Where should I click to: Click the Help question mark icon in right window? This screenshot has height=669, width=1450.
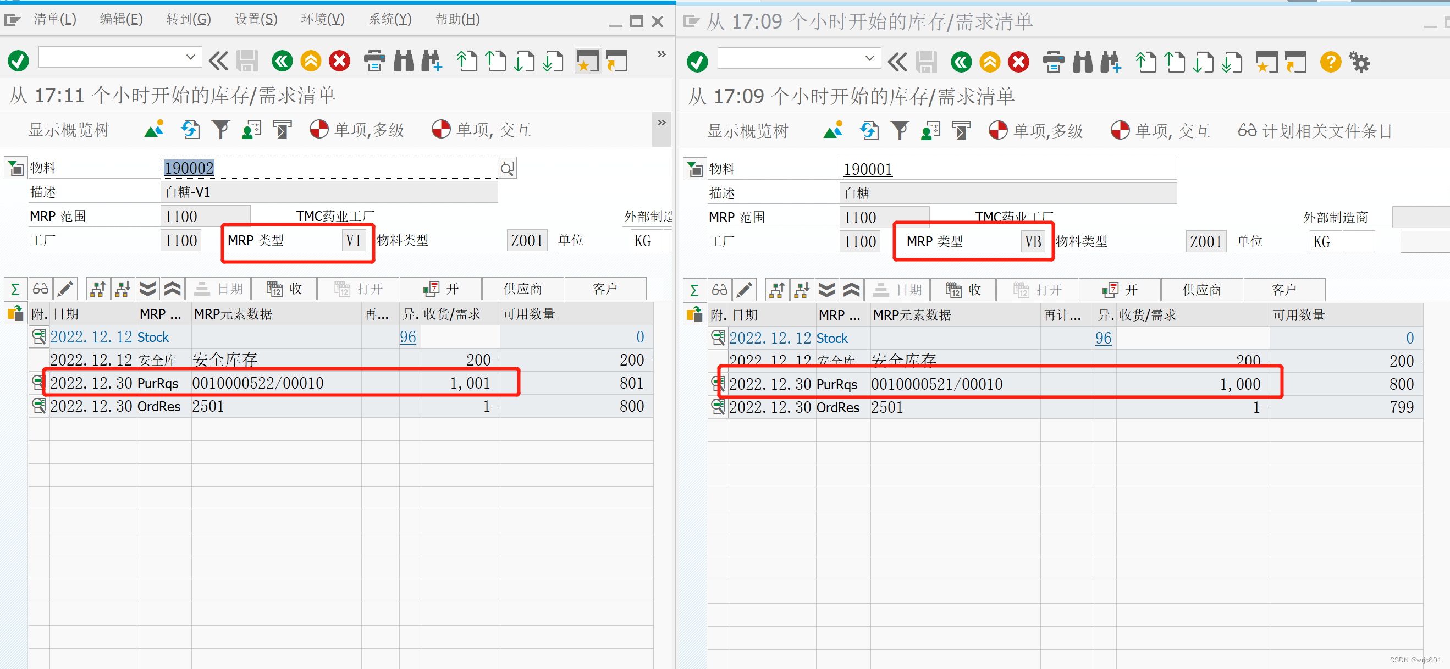[x=1331, y=62]
